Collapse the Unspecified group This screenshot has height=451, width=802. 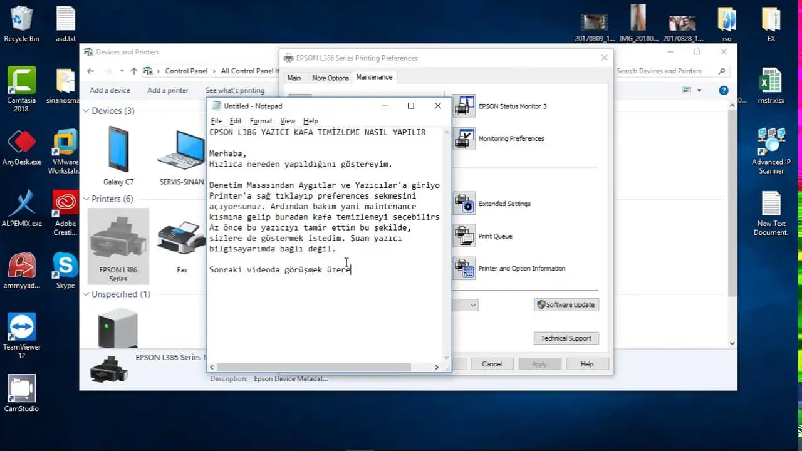click(x=86, y=294)
